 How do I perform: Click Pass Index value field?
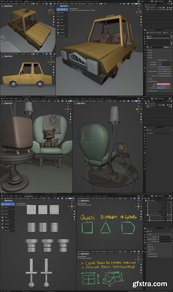164,76
